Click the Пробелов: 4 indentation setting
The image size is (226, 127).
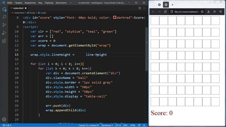coord(107,125)
